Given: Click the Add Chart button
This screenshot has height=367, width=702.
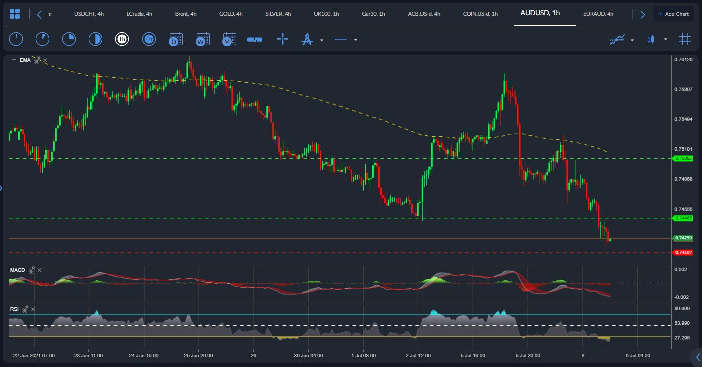Looking at the screenshot, I should (x=674, y=14).
